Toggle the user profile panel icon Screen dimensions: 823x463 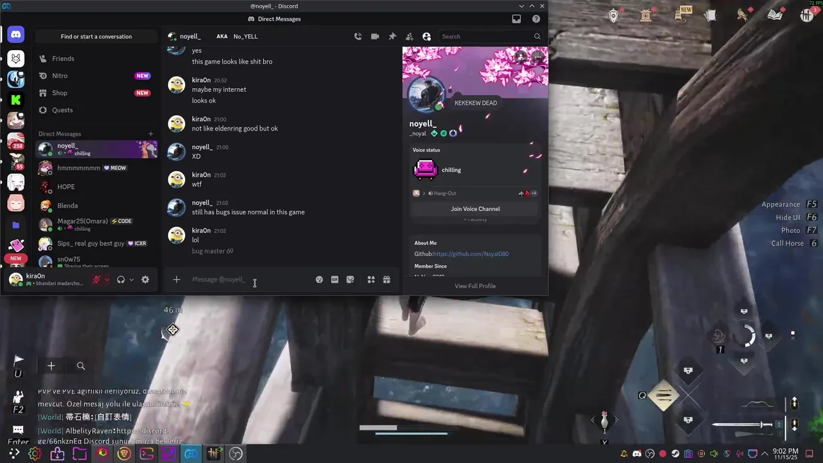point(426,37)
